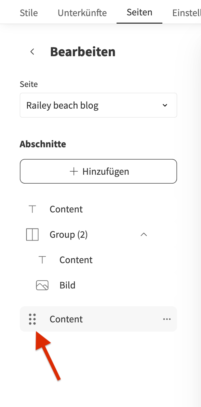Viewport: 201px width, 407px height.
Task: Collapse the Group (2) section
Action: [144, 234]
